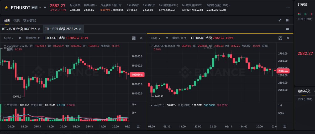Enter fullscreen chart mode
This screenshot has width=315, height=134.
tap(280, 20)
